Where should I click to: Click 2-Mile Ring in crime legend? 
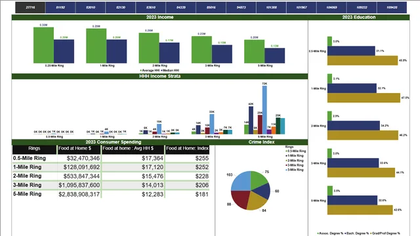pyautogui.click(x=295, y=161)
